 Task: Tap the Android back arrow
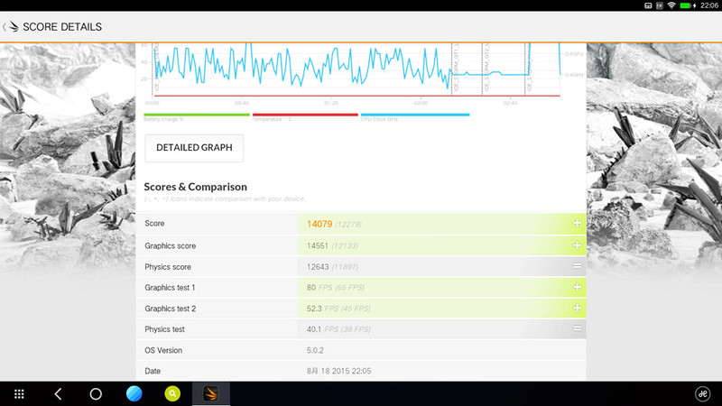click(x=58, y=394)
